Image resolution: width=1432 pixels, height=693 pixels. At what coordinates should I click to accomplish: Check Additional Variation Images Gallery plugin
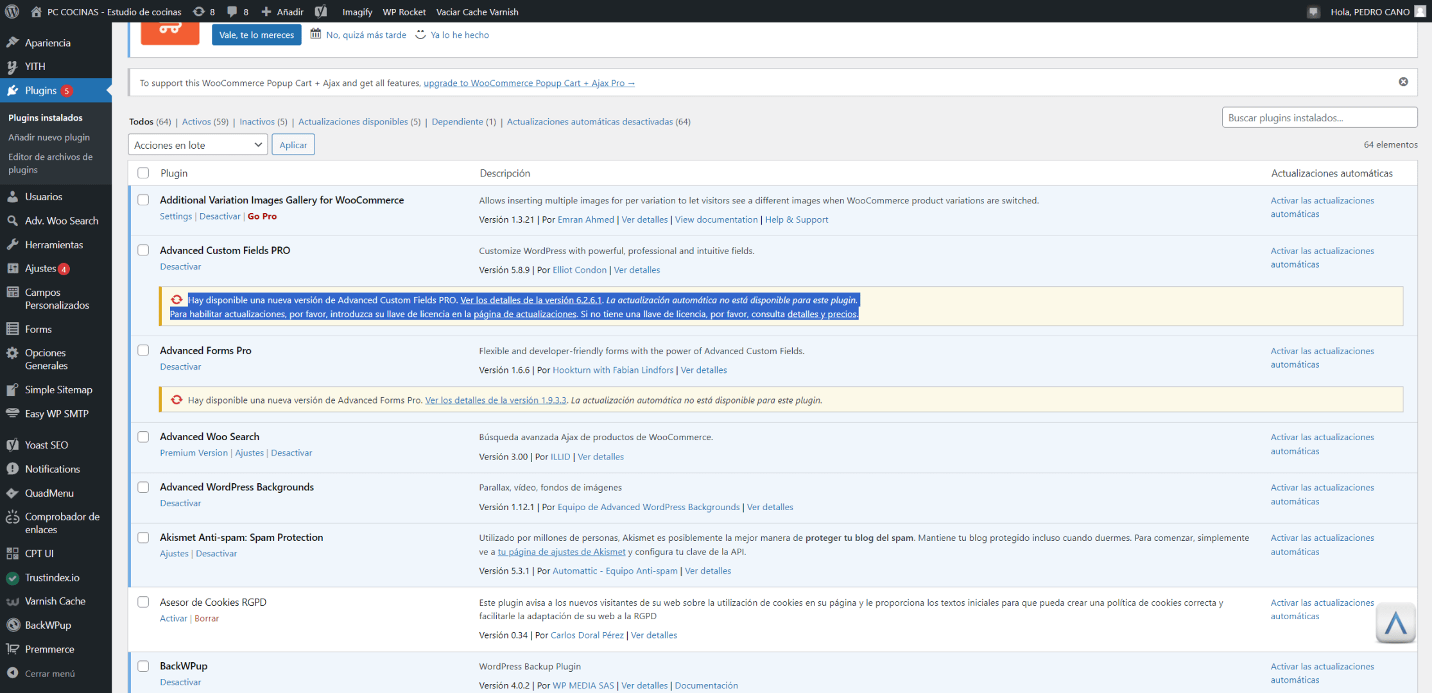[x=143, y=200]
